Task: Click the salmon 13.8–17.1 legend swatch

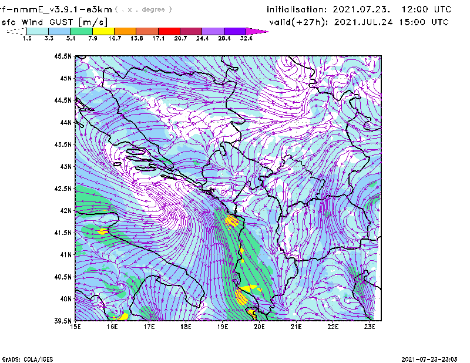Action: 147,31
